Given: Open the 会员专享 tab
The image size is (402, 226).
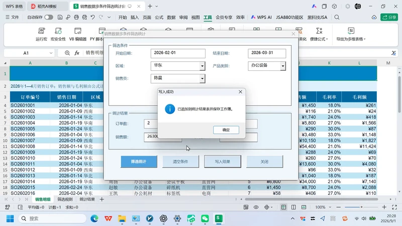Looking at the screenshot, I should pyautogui.click(x=224, y=17).
